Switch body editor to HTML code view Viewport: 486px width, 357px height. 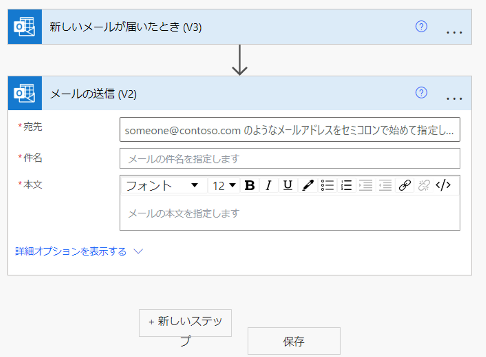443,185
